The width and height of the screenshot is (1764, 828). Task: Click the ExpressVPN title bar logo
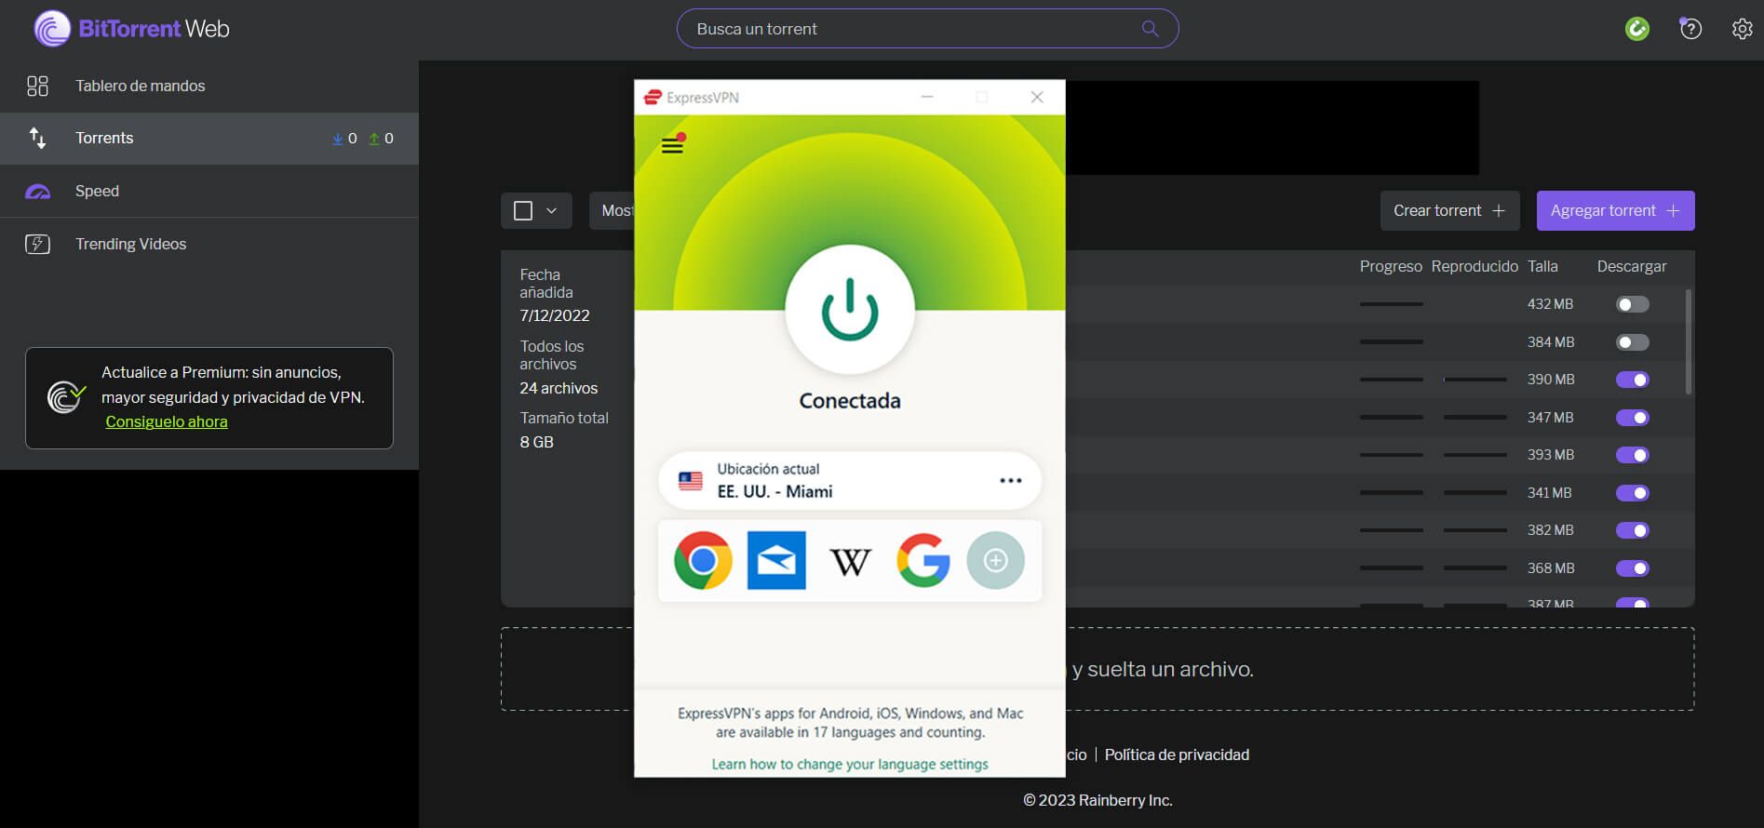coord(653,97)
